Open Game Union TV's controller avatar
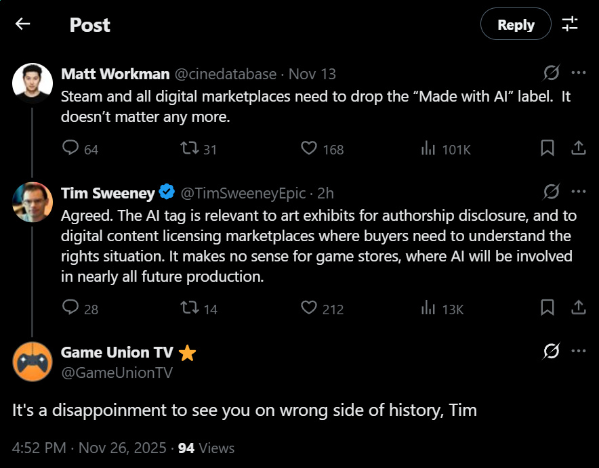599x468 pixels. [x=33, y=362]
